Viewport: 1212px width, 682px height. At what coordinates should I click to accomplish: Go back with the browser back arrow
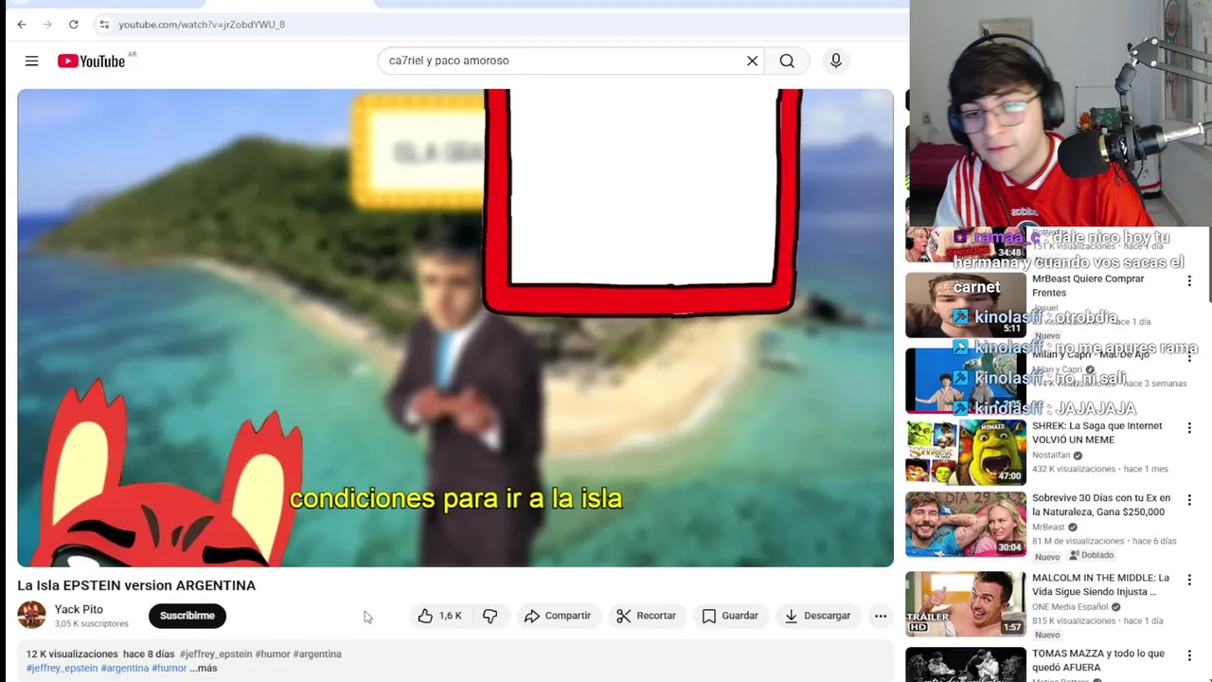click(22, 25)
